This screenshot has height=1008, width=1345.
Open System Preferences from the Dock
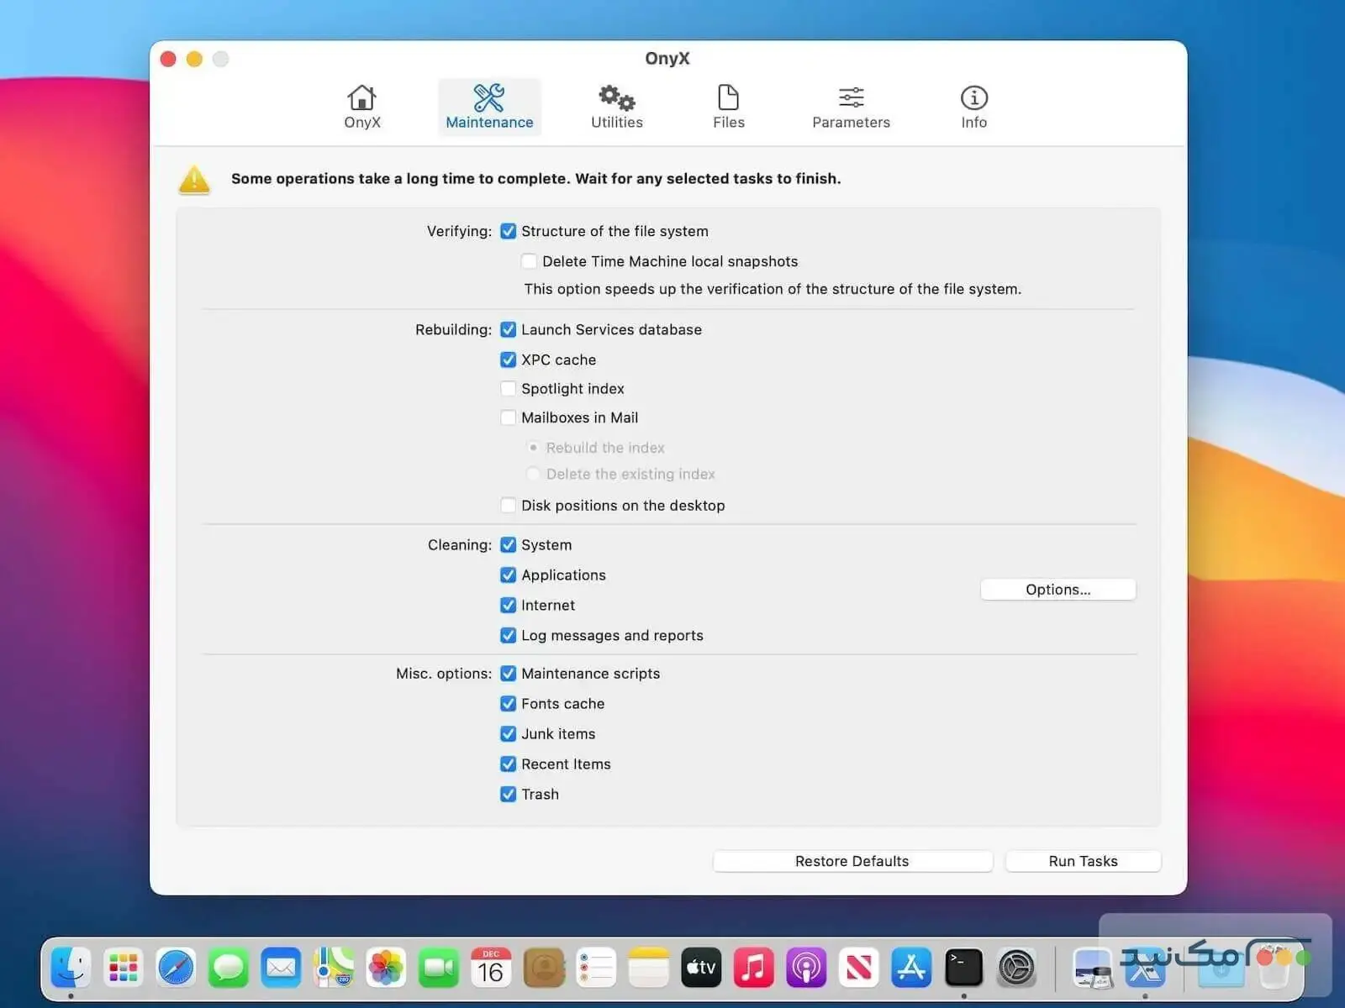pos(1016,968)
